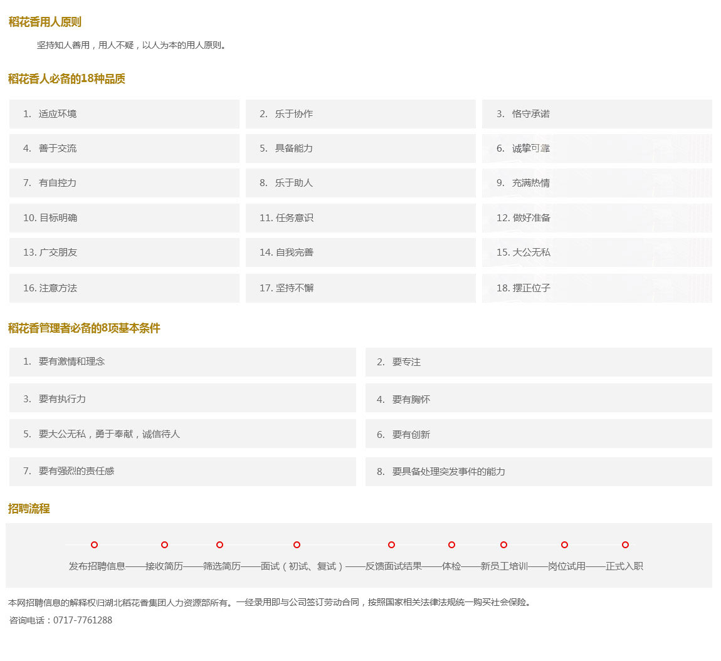Click the red circle above 新员工培训

(x=503, y=545)
